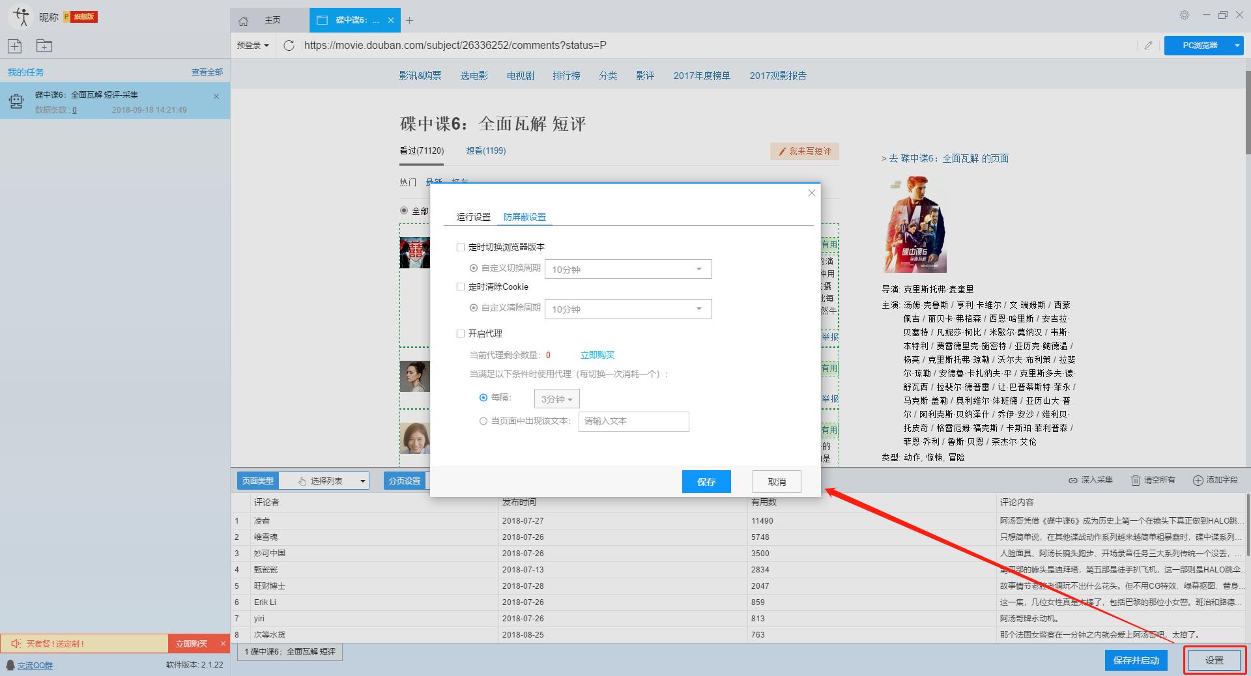Select the 每隔 radio option

[x=483, y=397]
